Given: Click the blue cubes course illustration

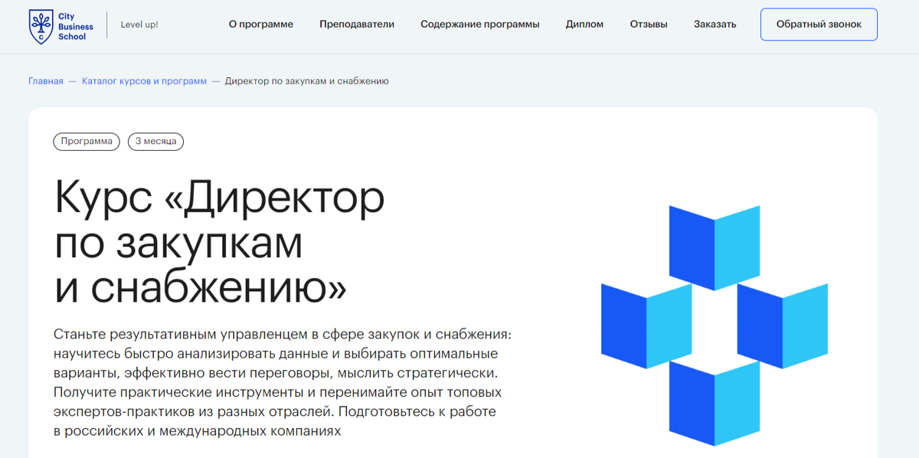Looking at the screenshot, I should click(x=715, y=326).
